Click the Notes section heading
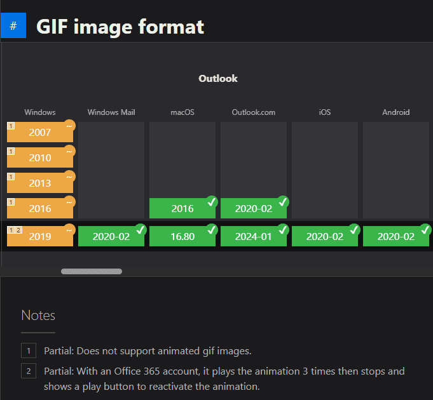433x400 pixels. tap(38, 315)
